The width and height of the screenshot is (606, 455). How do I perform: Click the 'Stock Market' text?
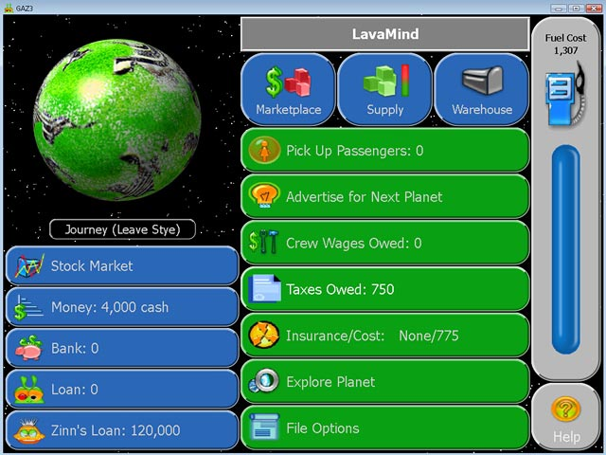pos(92,265)
